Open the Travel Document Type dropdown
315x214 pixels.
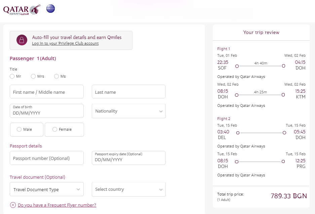click(47, 189)
